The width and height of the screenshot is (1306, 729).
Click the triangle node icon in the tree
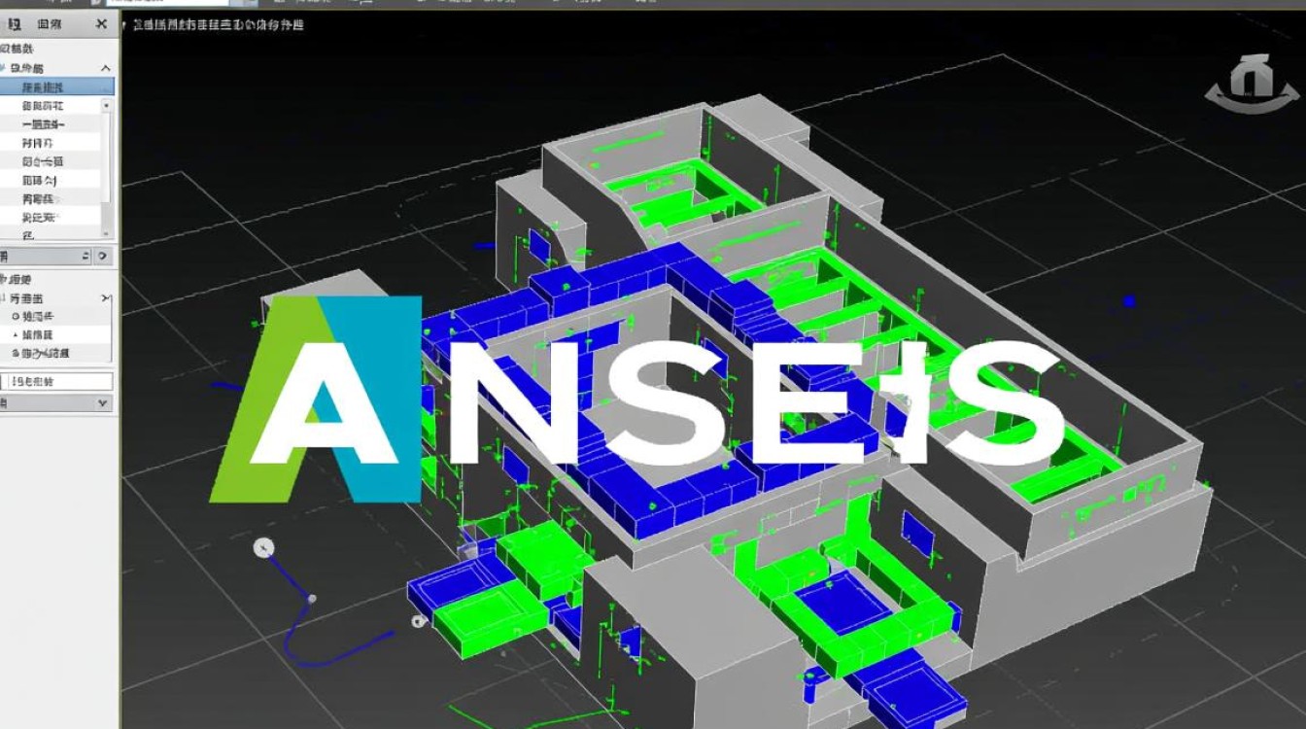coord(16,334)
